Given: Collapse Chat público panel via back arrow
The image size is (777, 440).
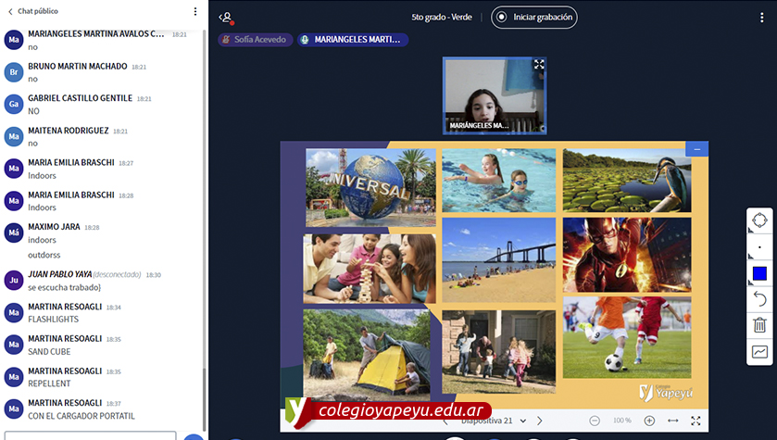Looking at the screenshot, I should tap(10, 11).
